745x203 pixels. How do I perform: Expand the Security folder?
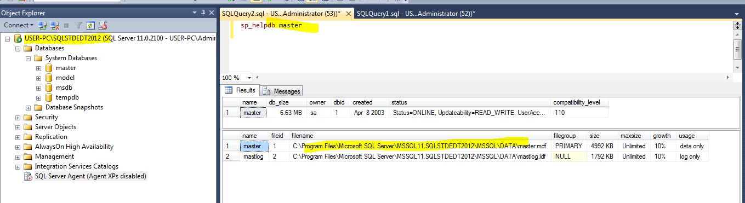[18, 117]
